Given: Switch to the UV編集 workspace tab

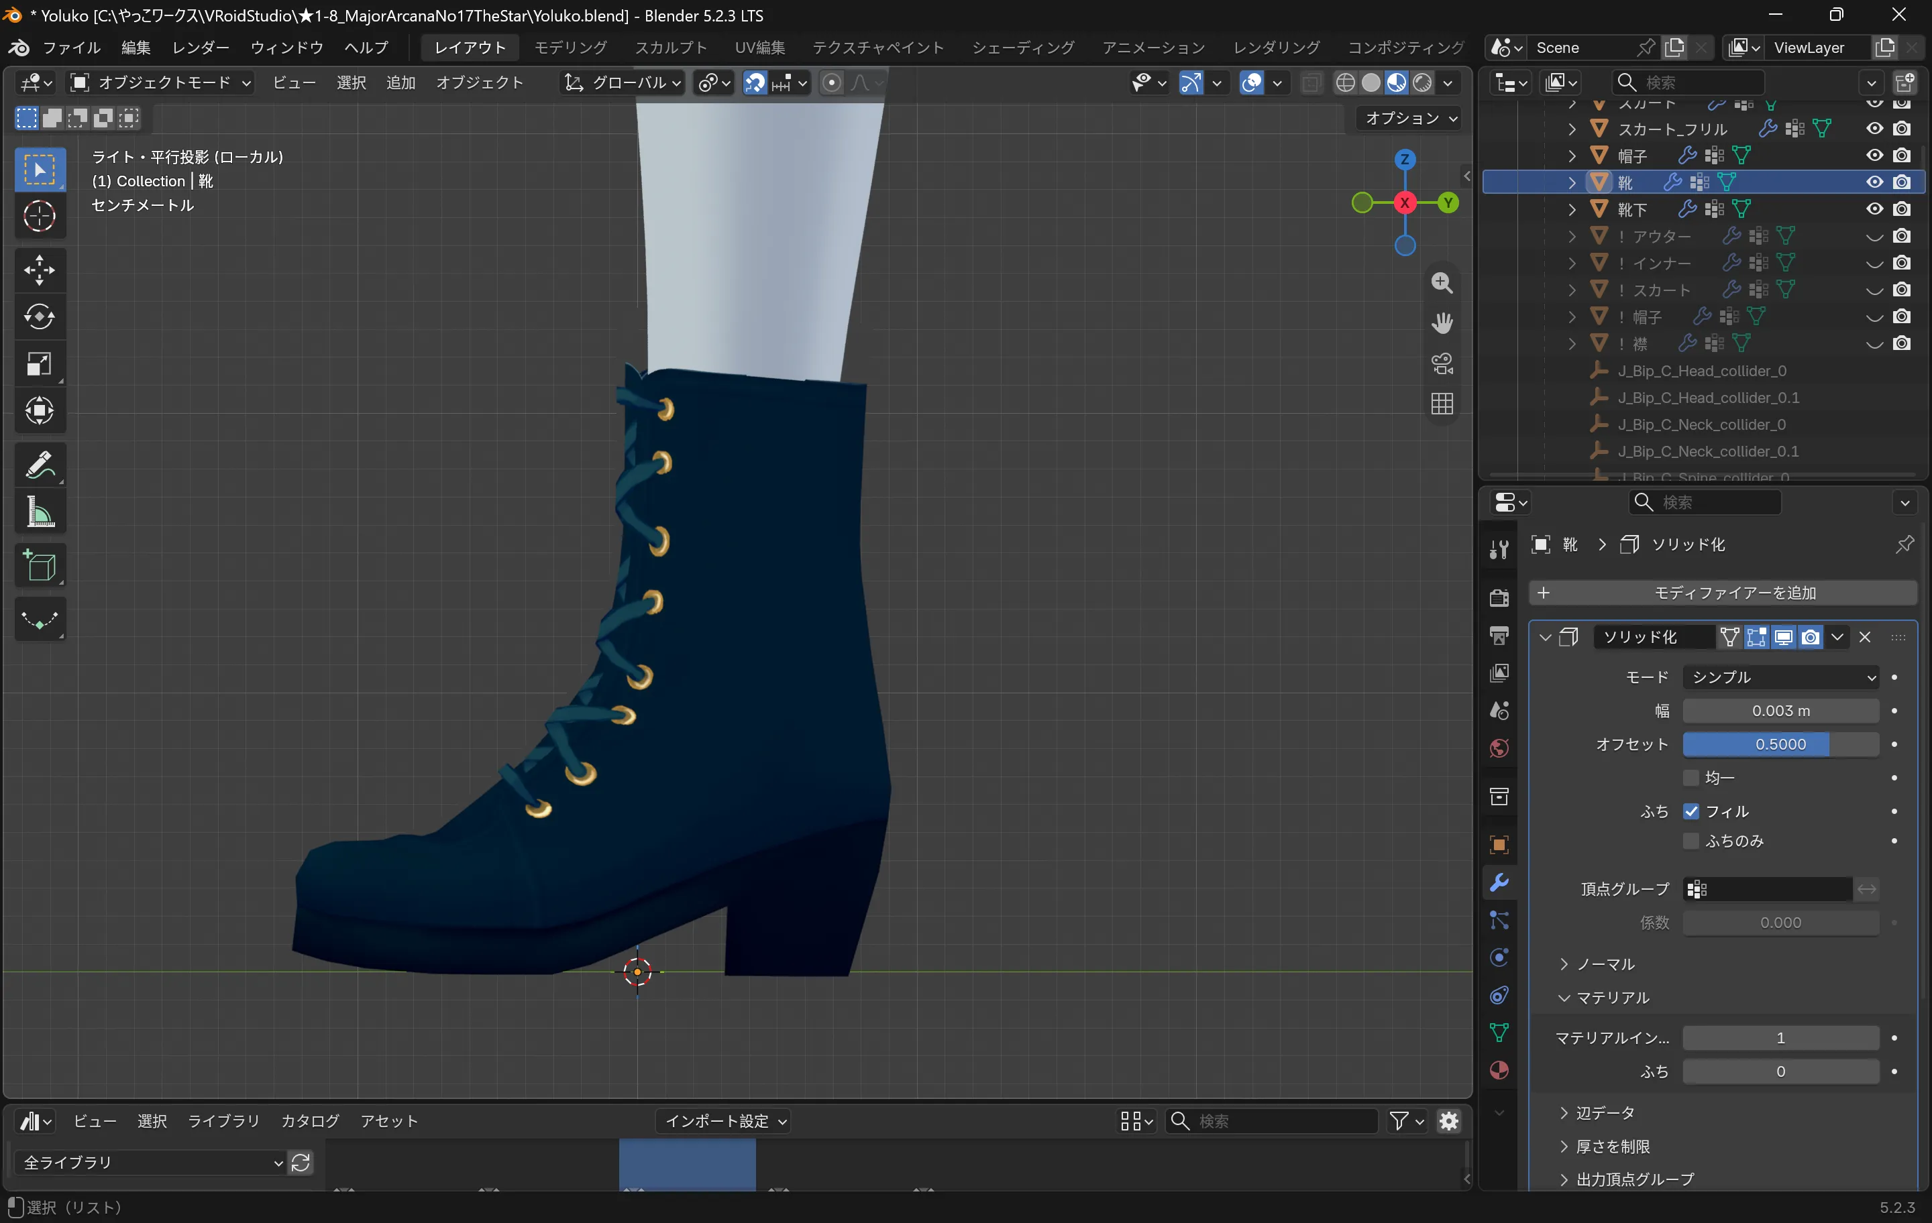Looking at the screenshot, I should point(760,48).
